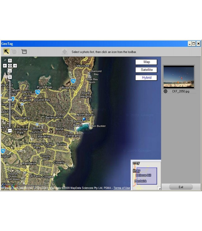Click the Vaucluse map label

point(83,66)
